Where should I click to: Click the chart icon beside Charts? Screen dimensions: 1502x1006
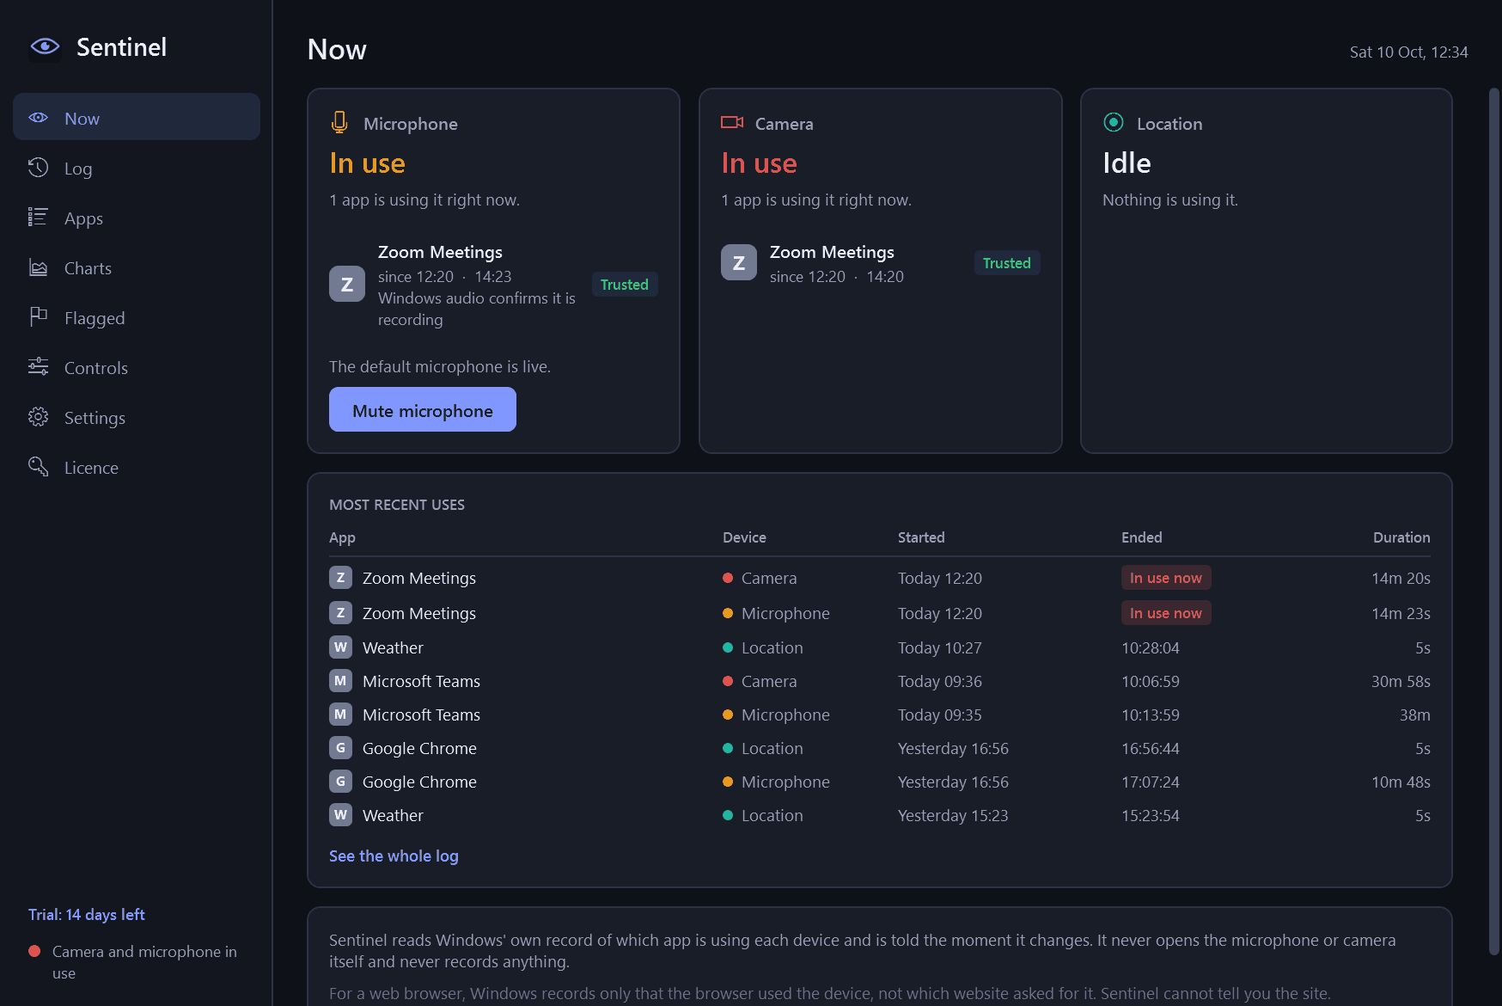point(39,267)
